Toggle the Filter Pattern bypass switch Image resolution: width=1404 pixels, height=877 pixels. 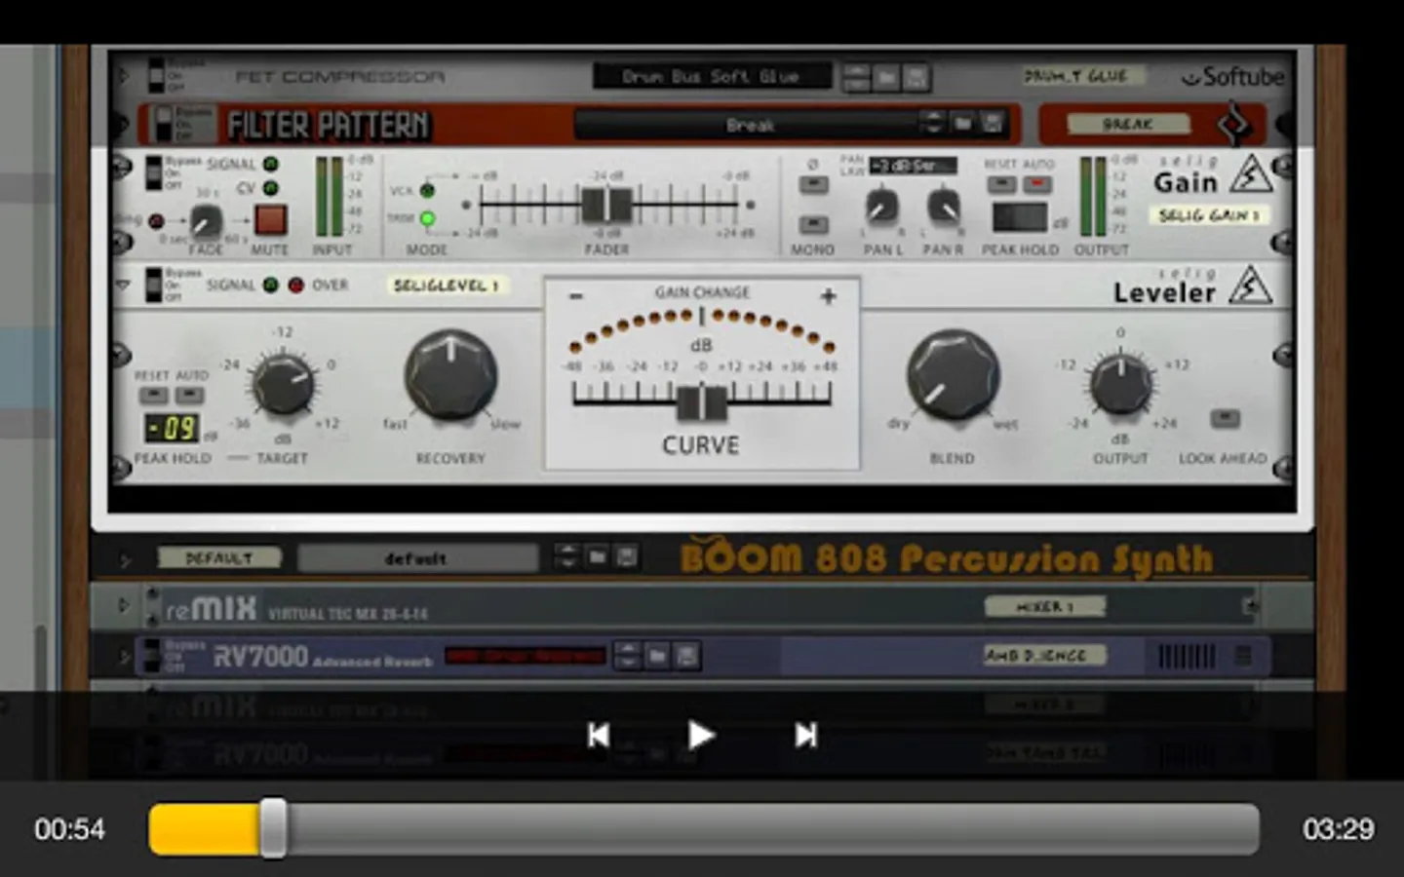166,125
